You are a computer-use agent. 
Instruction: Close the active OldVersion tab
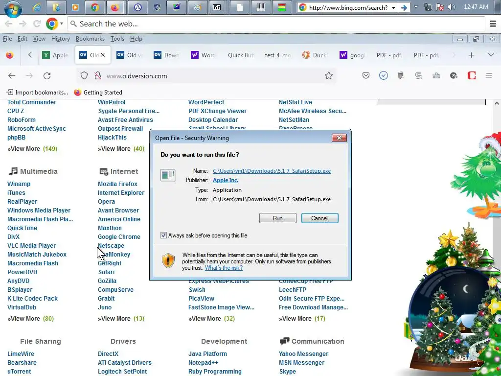[103, 55]
